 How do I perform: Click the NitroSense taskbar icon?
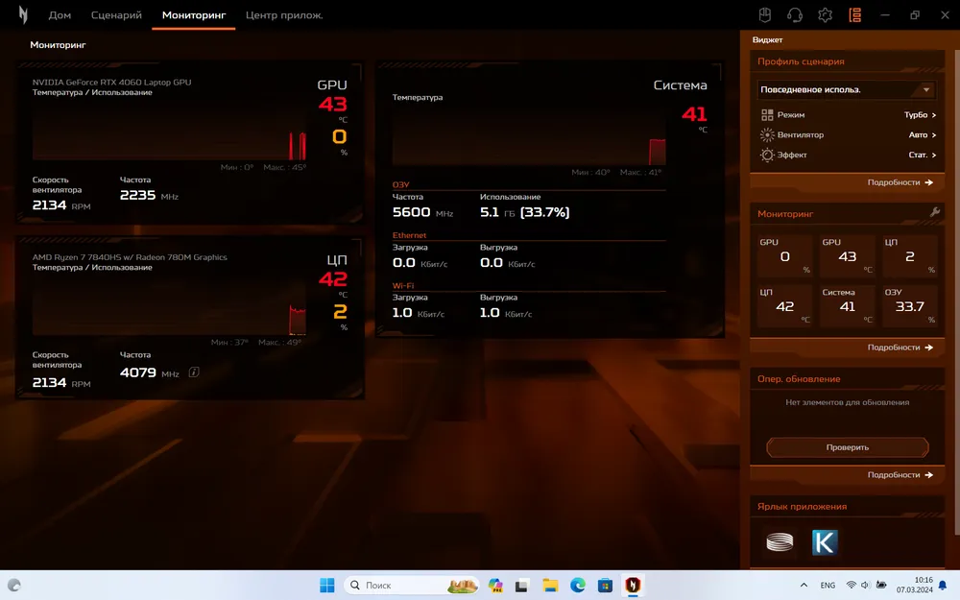coord(633,586)
